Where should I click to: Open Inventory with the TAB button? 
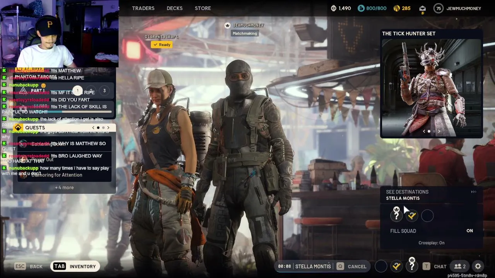pos(75,266)
